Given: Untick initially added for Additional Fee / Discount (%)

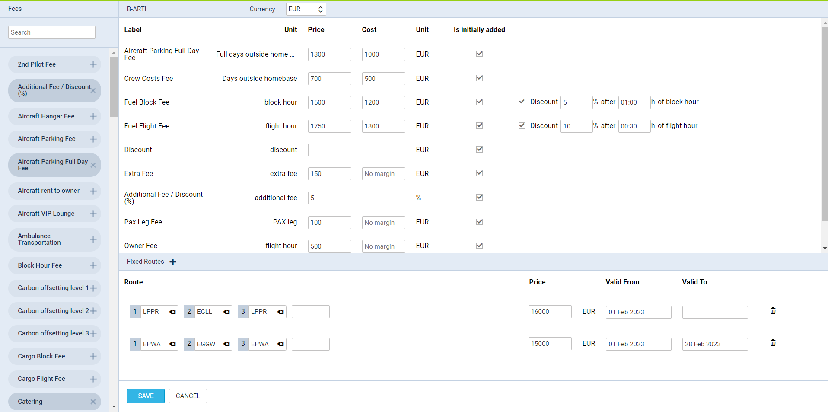Looking at the screenshot, I should (x=479, y=197).
